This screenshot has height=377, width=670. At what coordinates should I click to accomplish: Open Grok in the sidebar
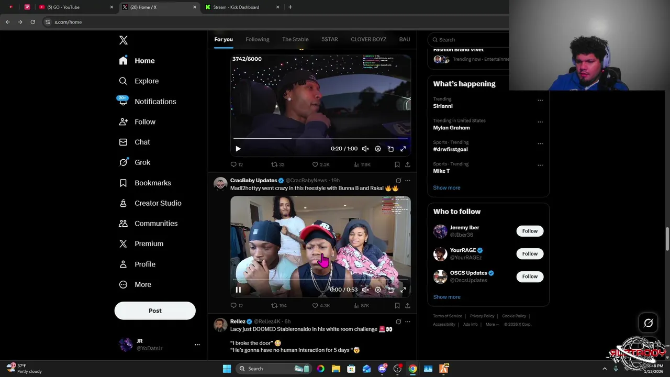135,162
